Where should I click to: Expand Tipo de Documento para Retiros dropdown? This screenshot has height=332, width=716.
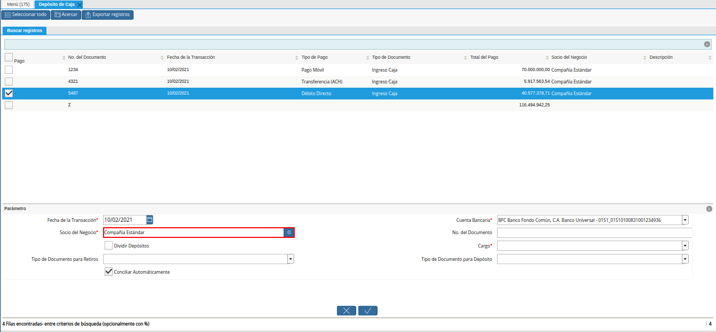click(x=290, y=259)
